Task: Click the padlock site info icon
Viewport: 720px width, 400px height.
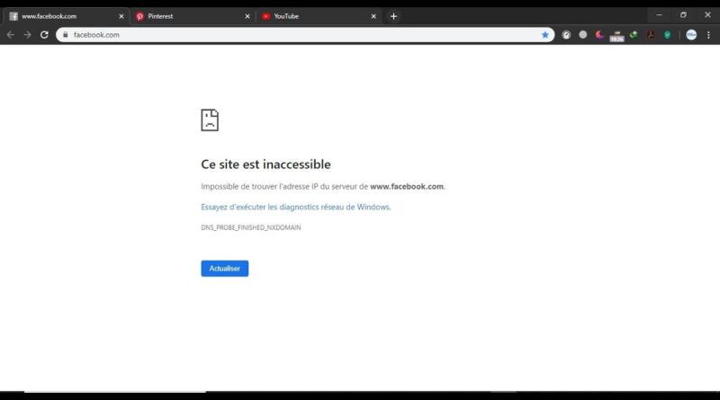Action: click(x=65, y=35)
